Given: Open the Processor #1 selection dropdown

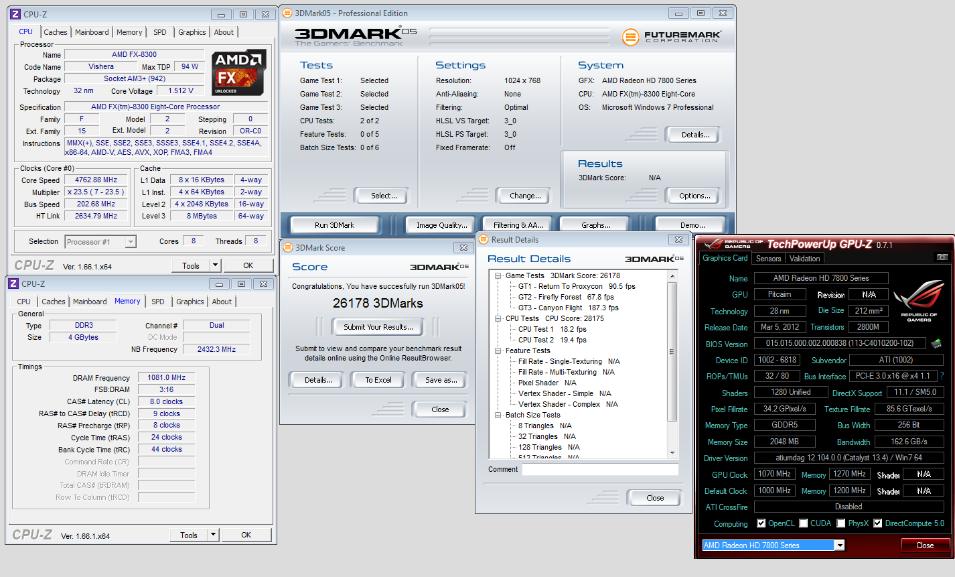Looking at the screenshot, I should click(x=131, y=242).
